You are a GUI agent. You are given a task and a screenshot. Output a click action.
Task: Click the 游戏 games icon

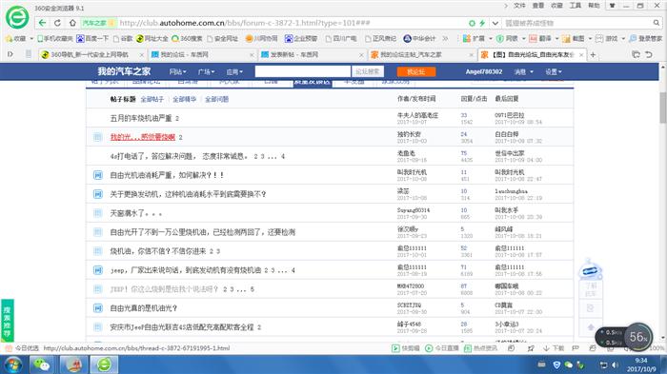599,39
